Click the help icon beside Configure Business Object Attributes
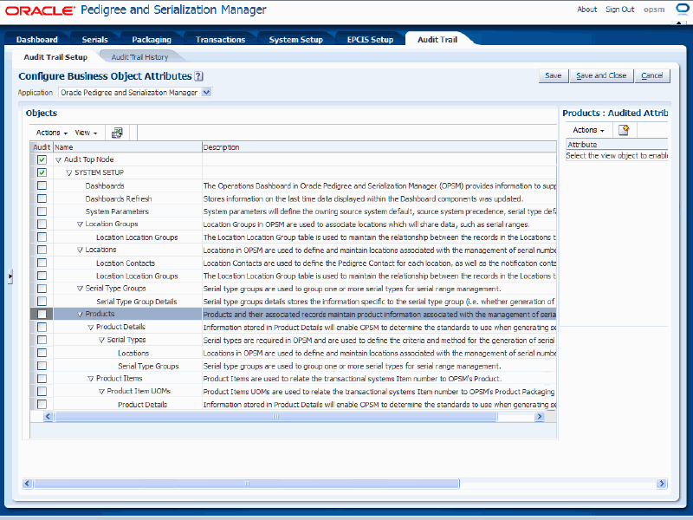The height and width of the screenshot is (520, 693). click(199, 76)
